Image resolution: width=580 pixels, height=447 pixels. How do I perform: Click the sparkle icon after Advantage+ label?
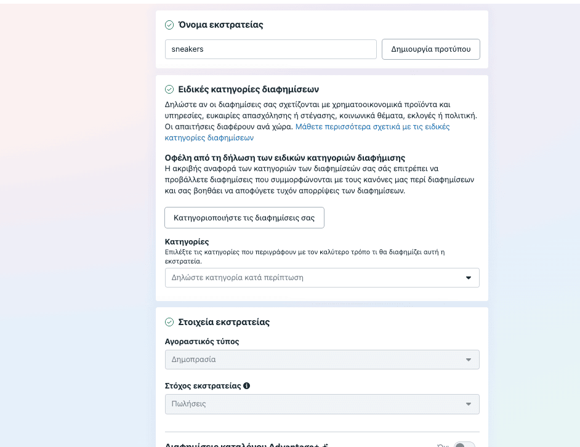[x=326, y=445]
